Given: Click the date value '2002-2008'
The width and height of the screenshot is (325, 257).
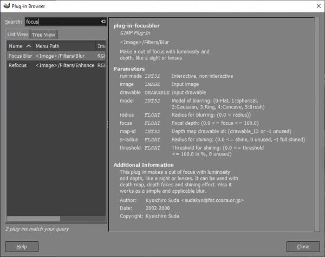Looking at the screenshot, I should tap(158, 208).
